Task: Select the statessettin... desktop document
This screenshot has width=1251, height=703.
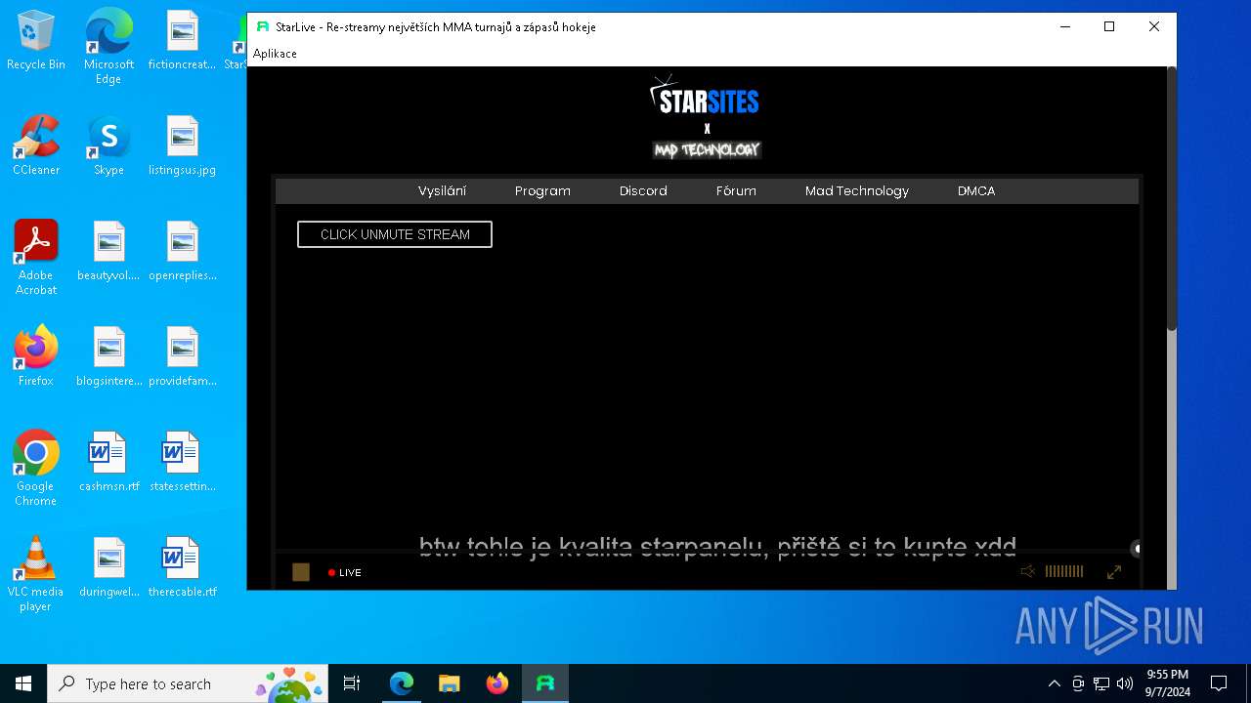Action: [182, 463]
